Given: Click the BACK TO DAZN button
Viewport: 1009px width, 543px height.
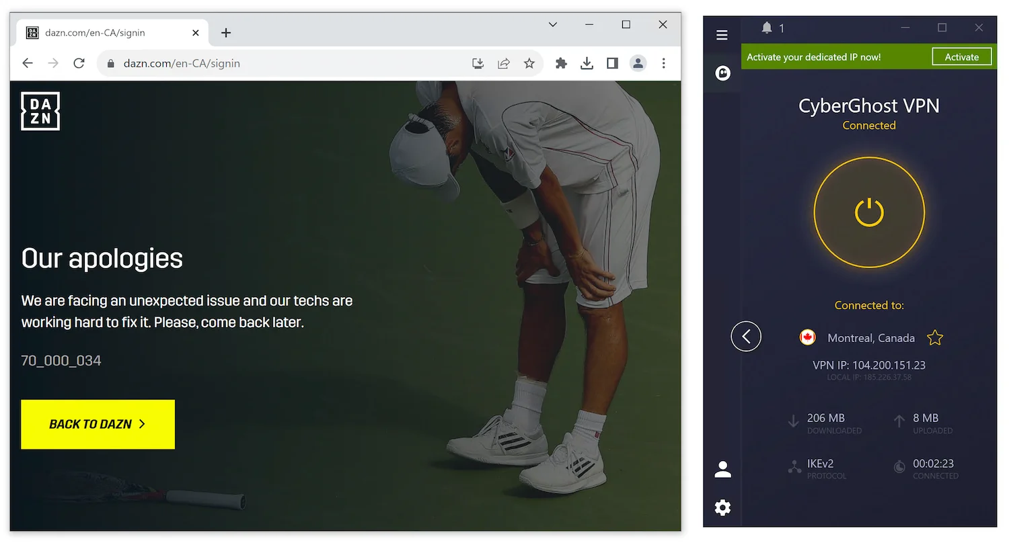Looking at the screenshot, I should [x=98, y=424].
